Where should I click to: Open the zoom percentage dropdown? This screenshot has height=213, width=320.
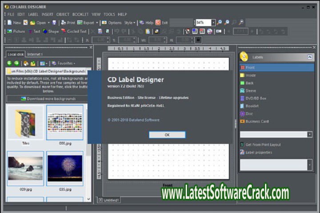coord(213,23)
